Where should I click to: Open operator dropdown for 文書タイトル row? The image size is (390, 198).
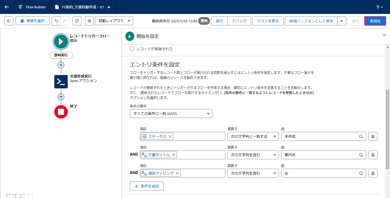pyautogui.click(x=253, y=155)
